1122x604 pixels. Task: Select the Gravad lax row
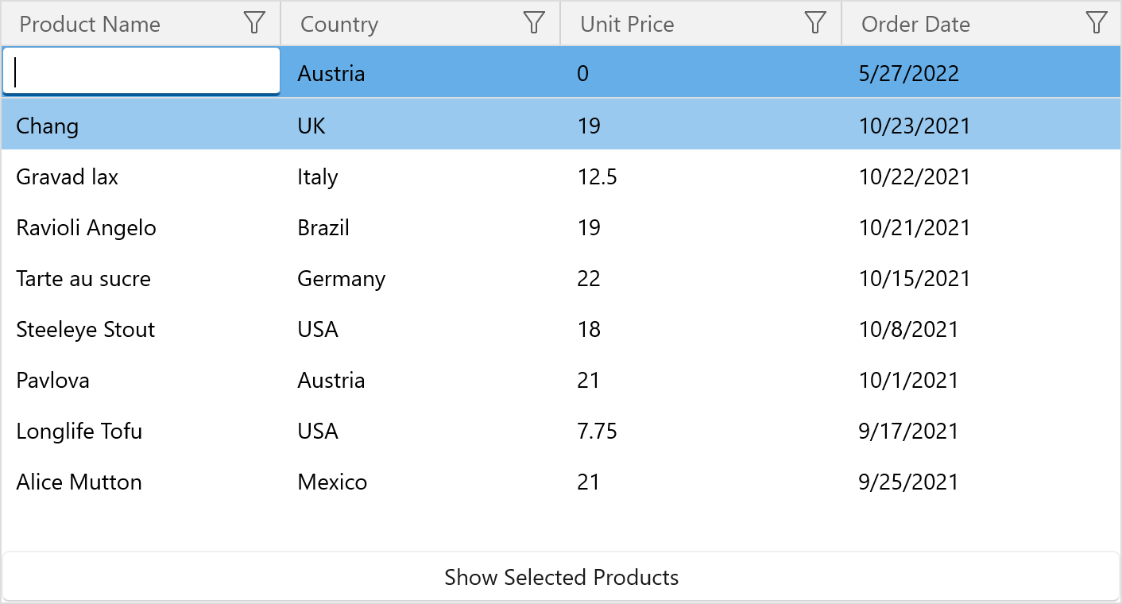(x=68, y=176)
